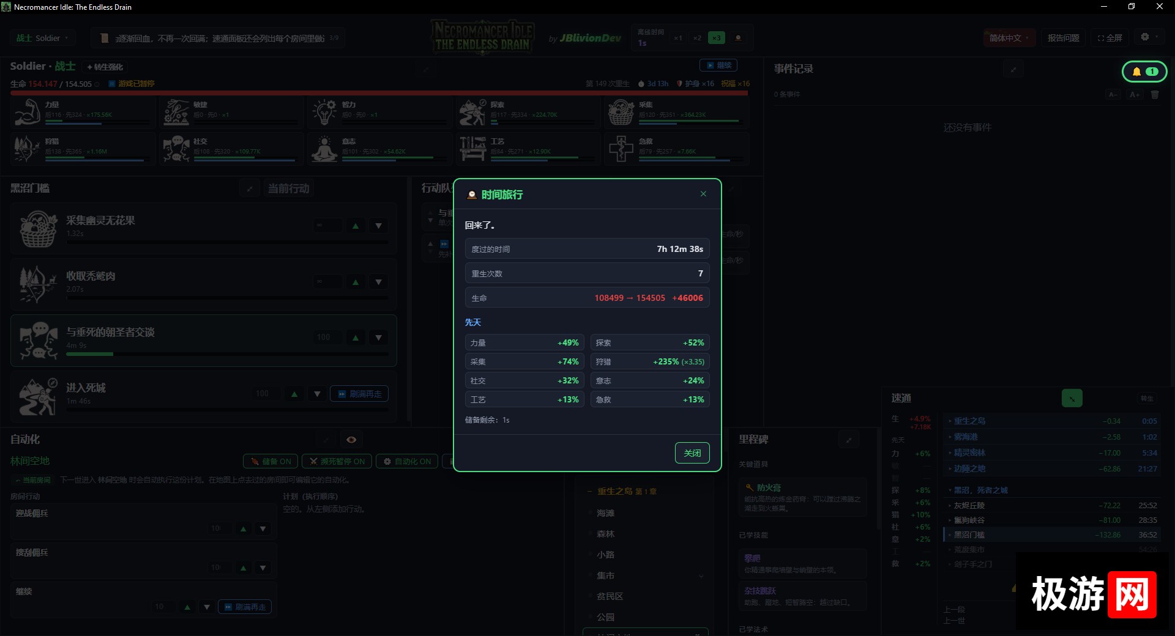Screen dimensions: 1175x636
Task: Move 采集幽灵无花果 action up
Action: point(356,226)
